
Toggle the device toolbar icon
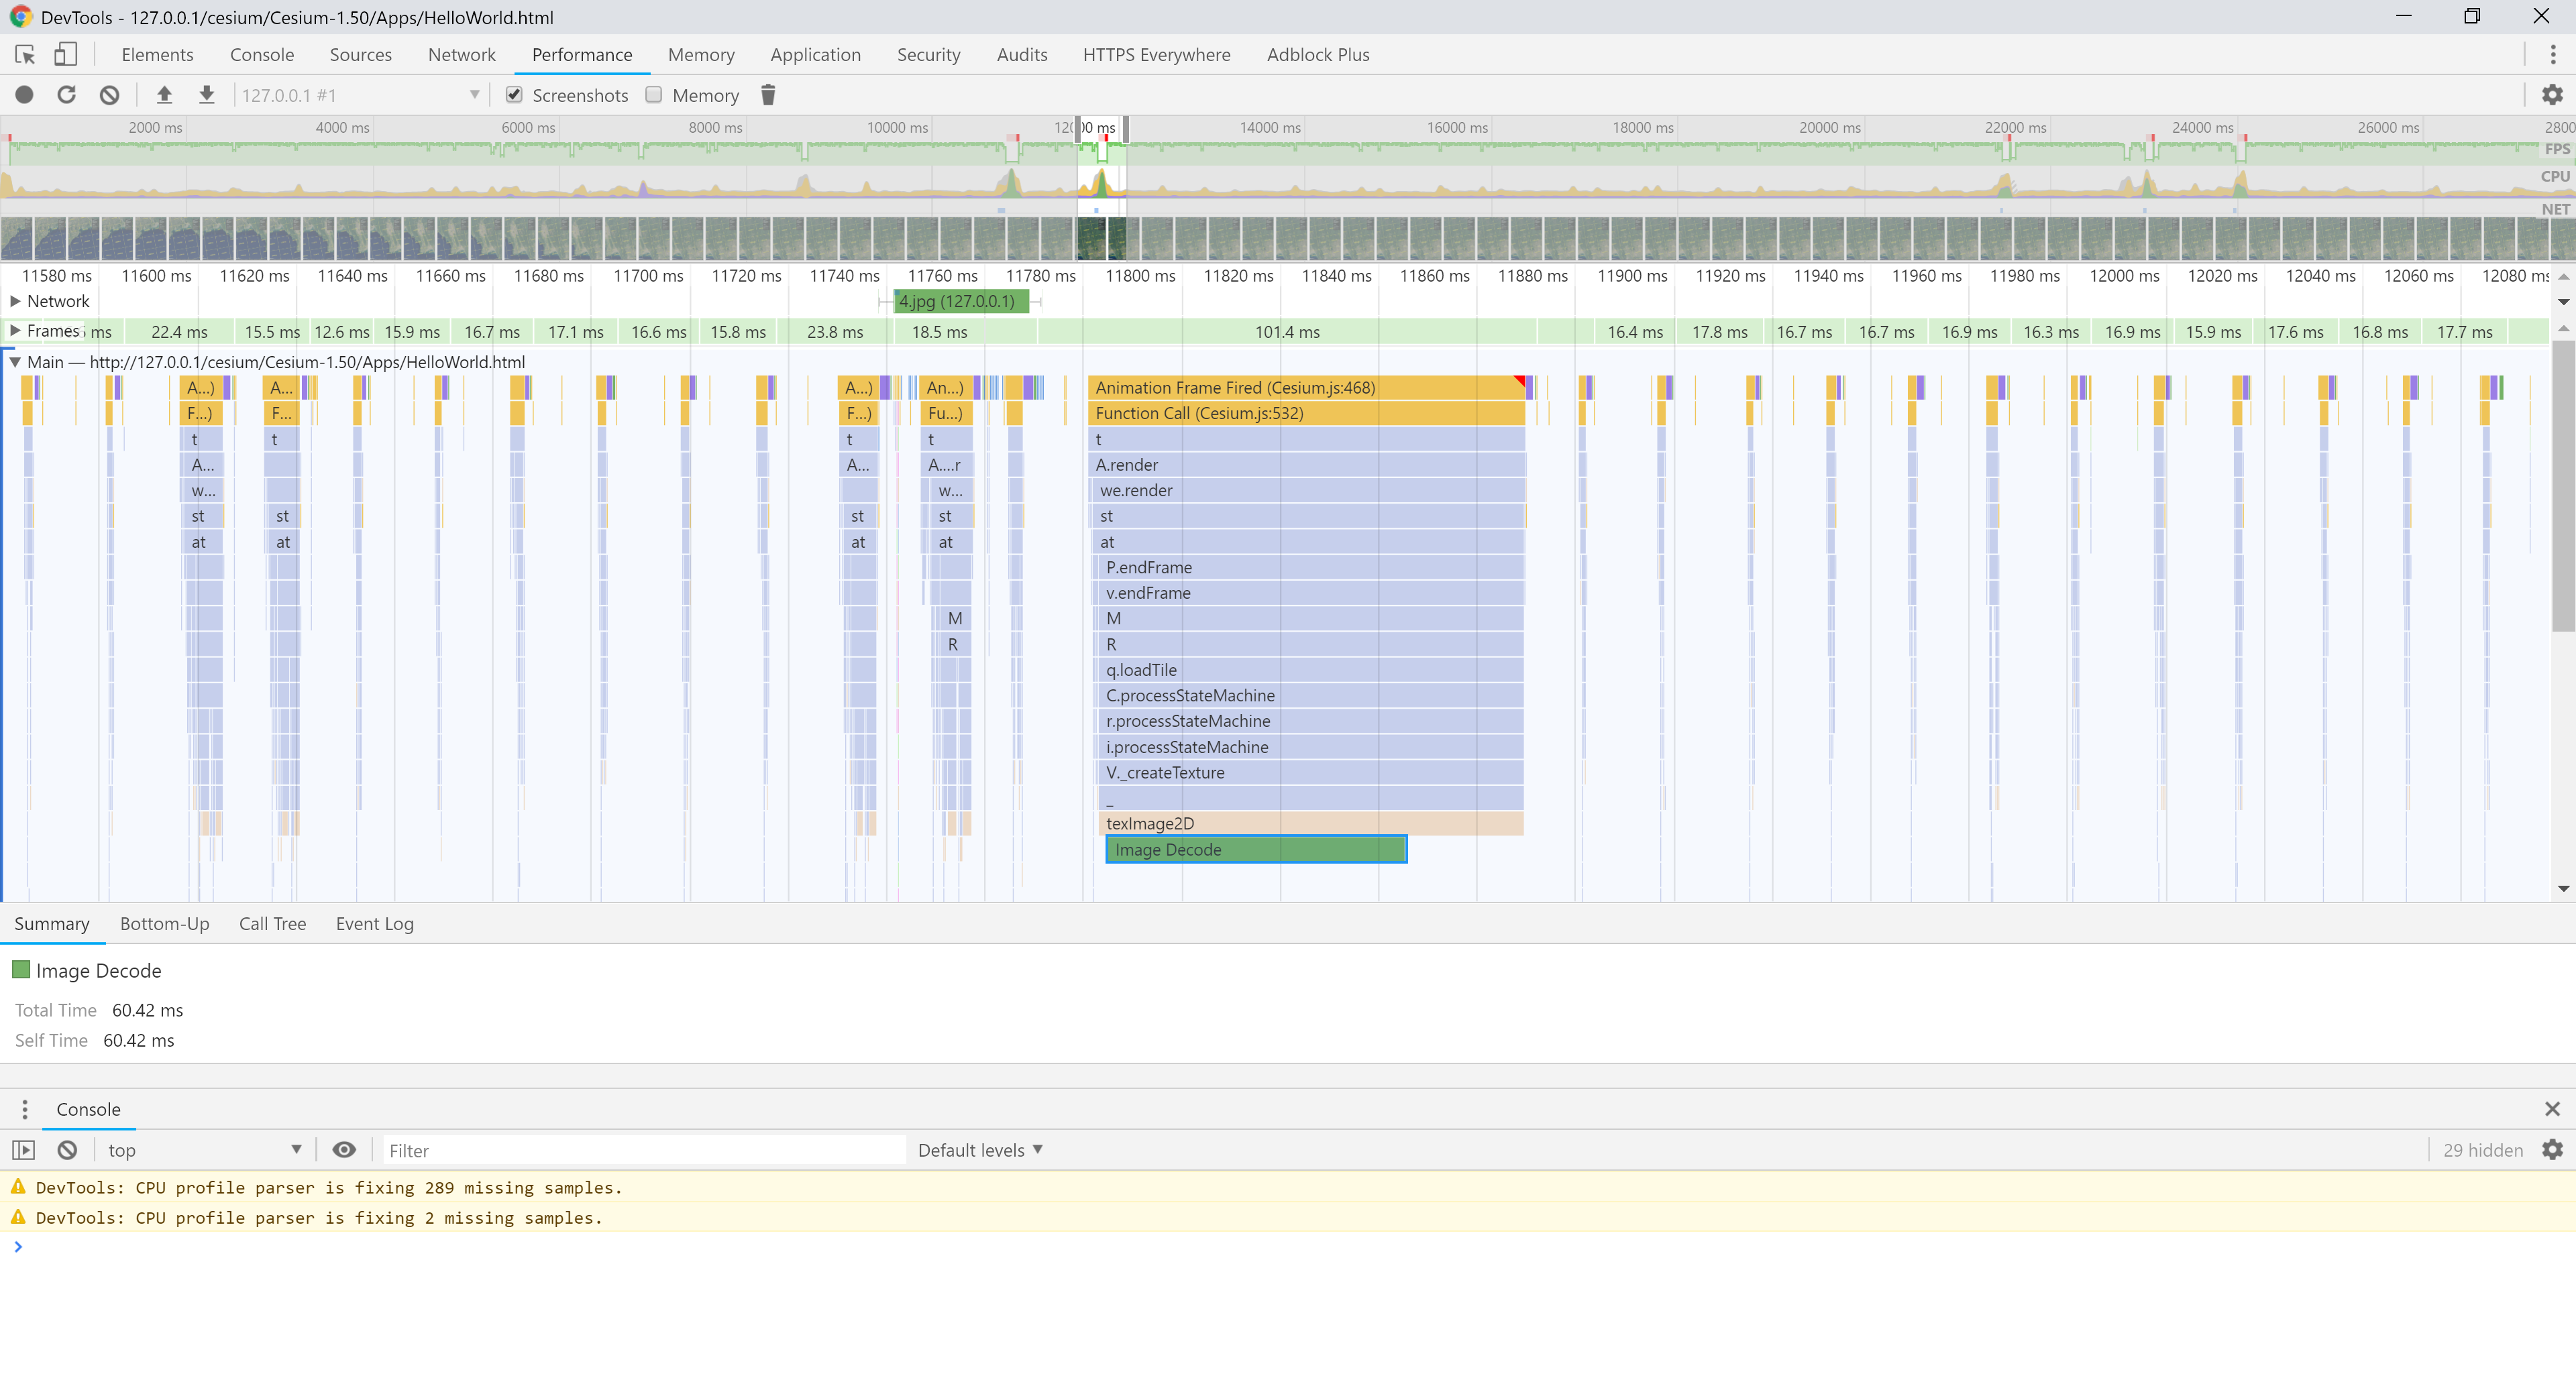(65, 55)
